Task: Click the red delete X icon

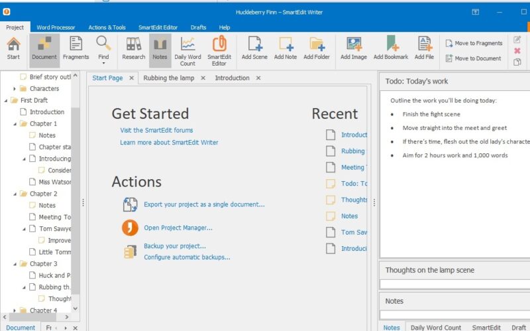Action: coord(517,51)
